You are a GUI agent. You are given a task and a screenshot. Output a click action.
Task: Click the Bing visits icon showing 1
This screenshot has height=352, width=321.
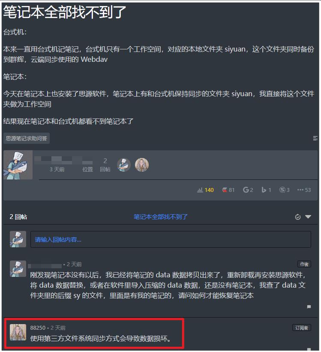[264, 190]
